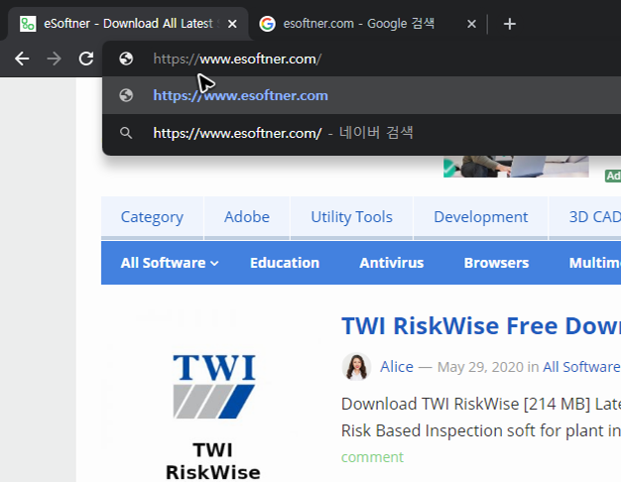The width and height of the screenshot is (621, 482).
Task: Close the Google search tab
Action: [x=471, y=24]
